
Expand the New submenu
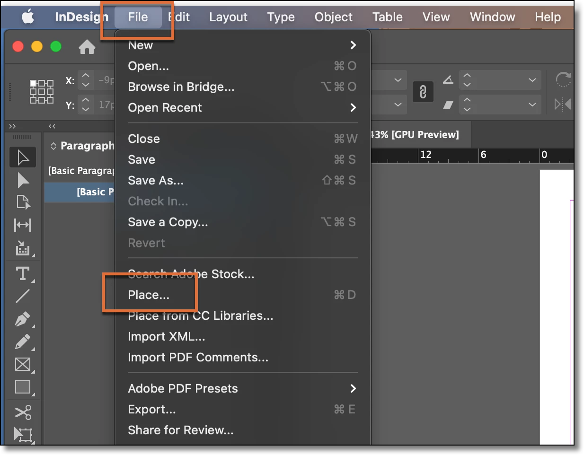[353, 45]
